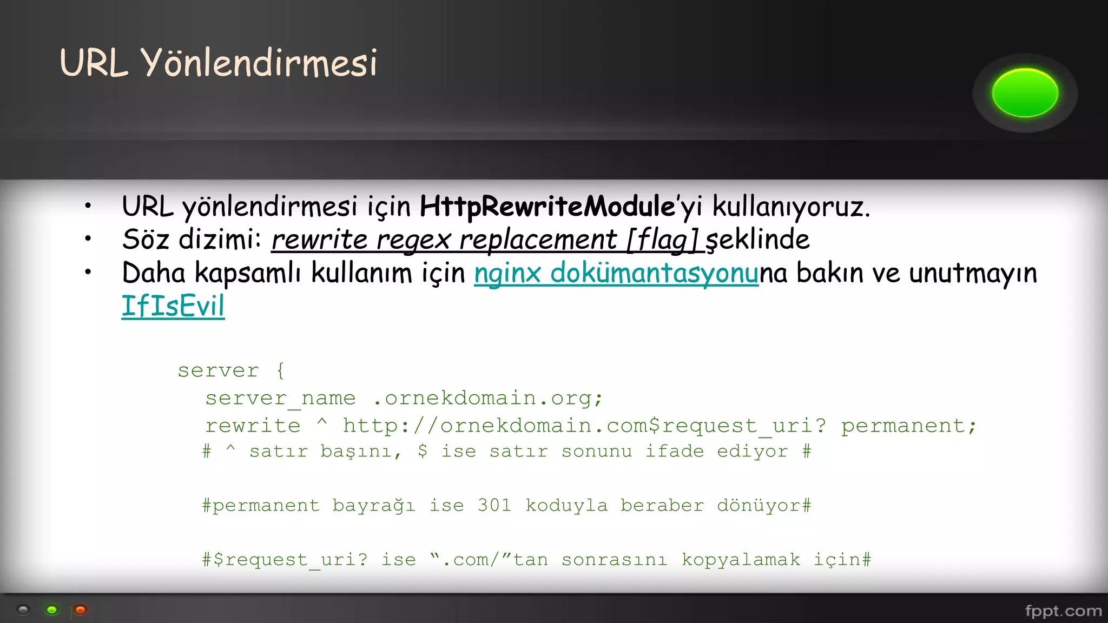Open the nginx dokümantasyonu link
Viewport: 1108px width, 623px height.
point(616,273)
